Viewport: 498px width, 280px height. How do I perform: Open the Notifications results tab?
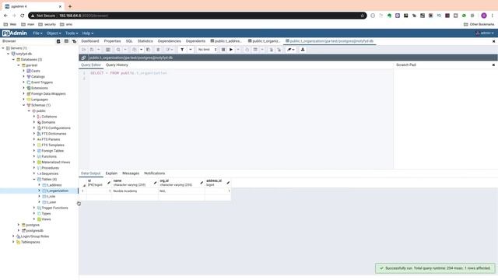tap(155, 173)
